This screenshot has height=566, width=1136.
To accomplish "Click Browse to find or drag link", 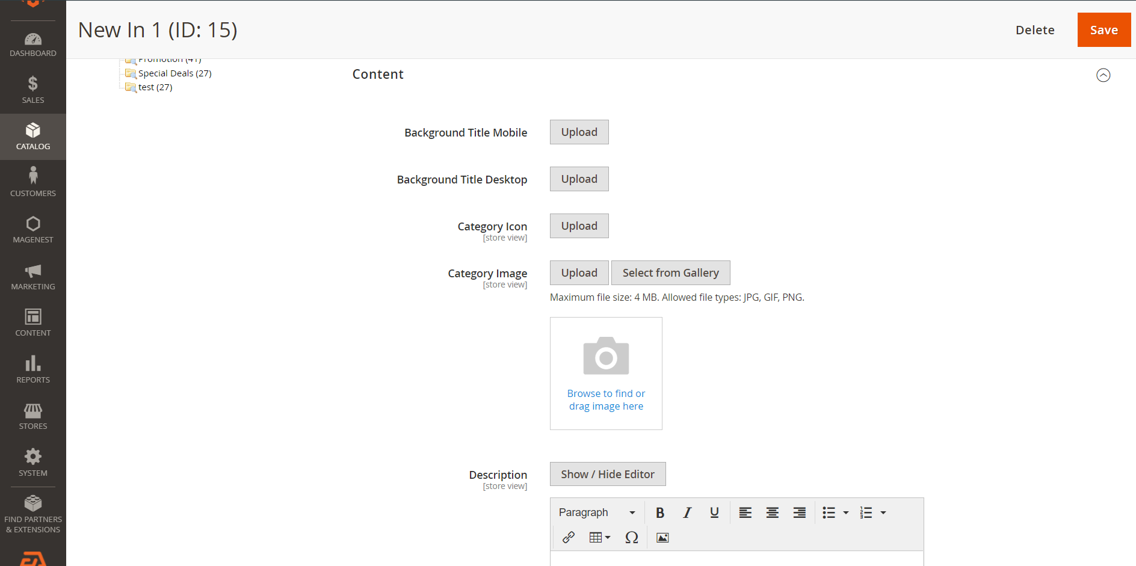I will [606, 400].
